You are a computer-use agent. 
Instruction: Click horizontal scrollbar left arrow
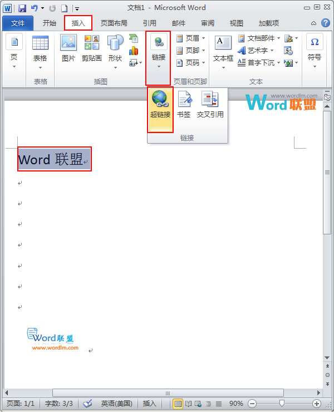6,393
